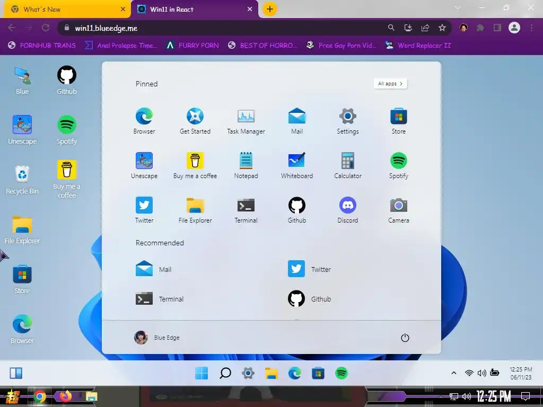This screenshot has height=407, width=543.
Task: Open Settings from Pinned section
Action: tap(348, 121)
